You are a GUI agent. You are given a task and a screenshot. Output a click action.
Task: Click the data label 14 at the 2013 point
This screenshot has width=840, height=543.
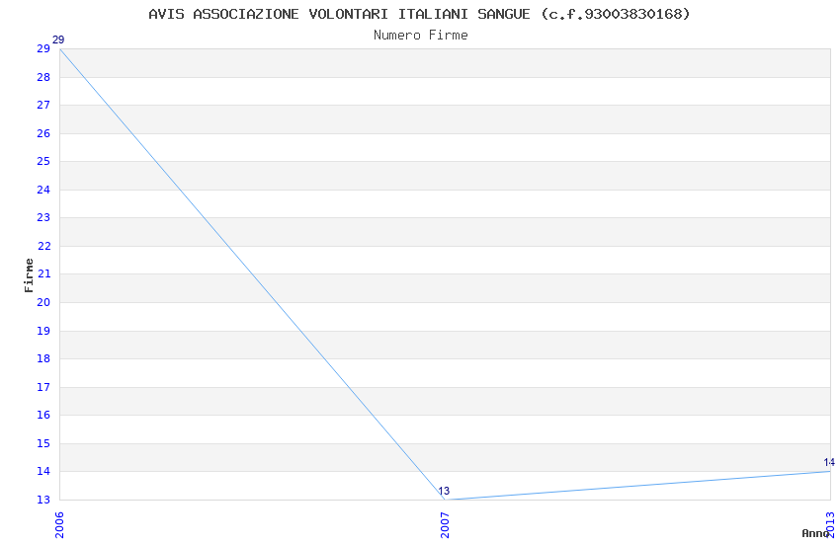tap(829, 462)
